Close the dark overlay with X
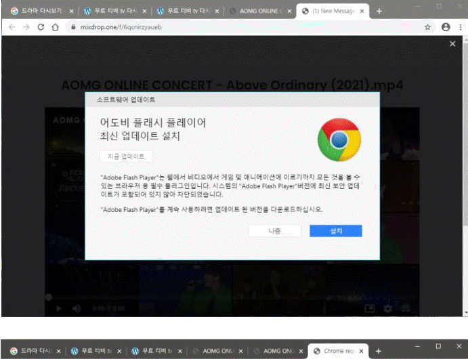The image size is (468, 359). tap(452, 44)
